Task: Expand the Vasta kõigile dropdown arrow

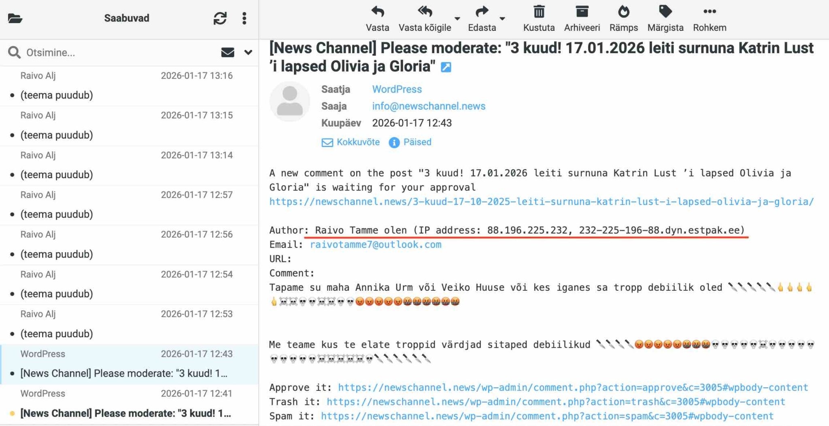Action: [x=457, y=19]
